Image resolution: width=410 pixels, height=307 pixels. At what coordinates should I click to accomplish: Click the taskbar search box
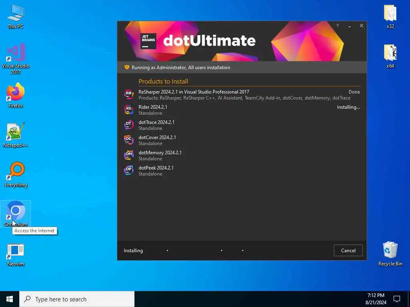coord(77,299)
